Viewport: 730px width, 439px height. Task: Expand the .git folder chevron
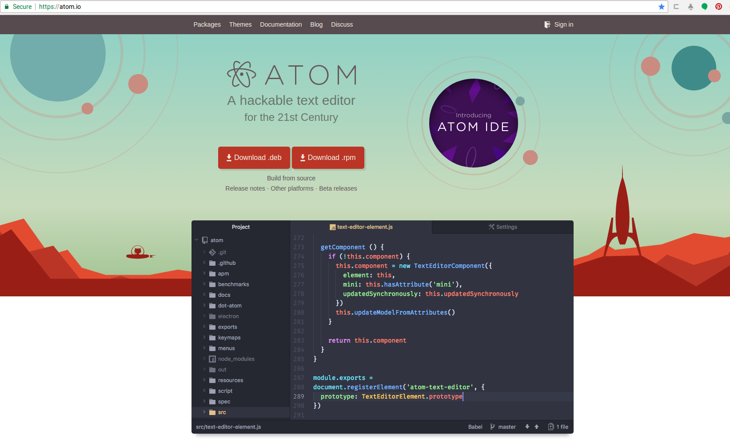[x=204, y=252]
